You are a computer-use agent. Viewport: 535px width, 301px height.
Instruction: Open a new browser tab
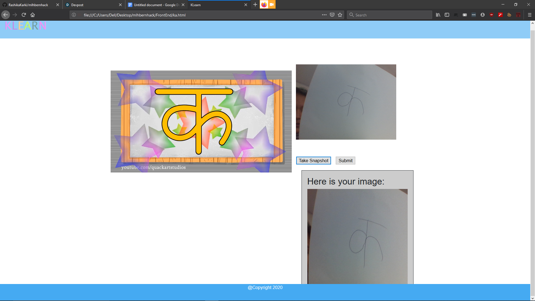click(255, 5)
